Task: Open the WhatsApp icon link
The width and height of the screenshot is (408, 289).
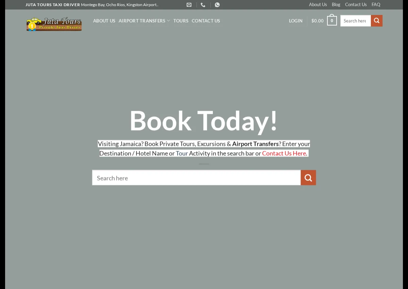Action: (217, 5)
